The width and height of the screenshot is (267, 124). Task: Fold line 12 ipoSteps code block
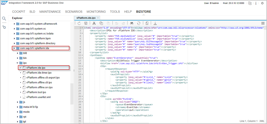pos(82,58)
